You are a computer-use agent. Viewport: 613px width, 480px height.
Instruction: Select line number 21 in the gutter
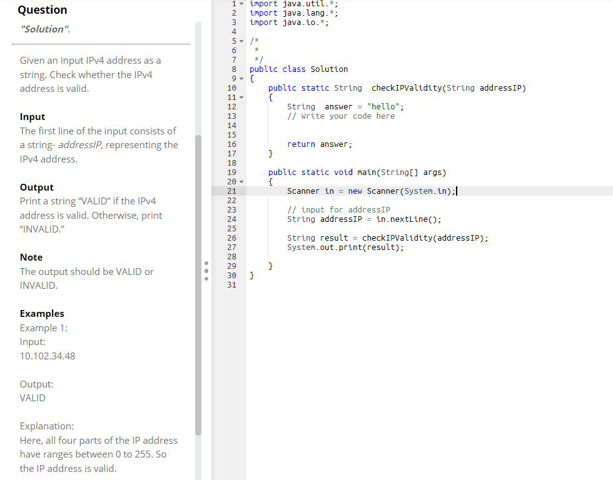[232, 191]
